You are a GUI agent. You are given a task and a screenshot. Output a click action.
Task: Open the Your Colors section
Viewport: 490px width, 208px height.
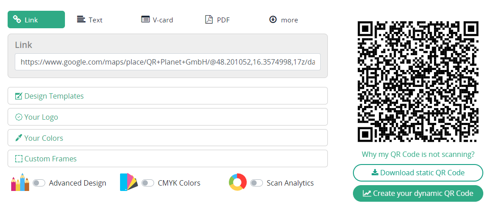click(x=168, y=138)
